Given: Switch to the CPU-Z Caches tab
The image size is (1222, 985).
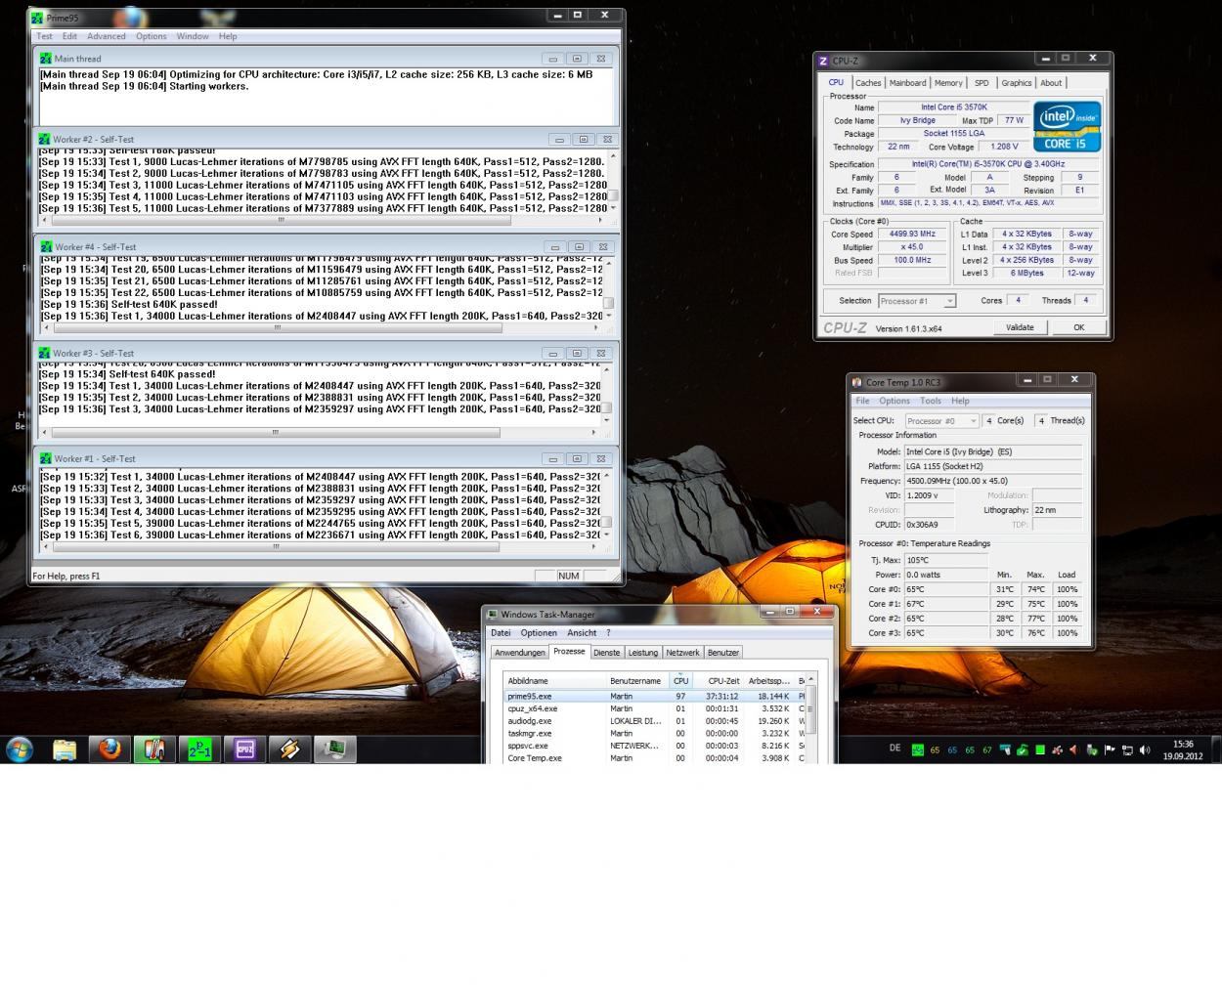Looking at the screenshot, I should click(x=868, y=83).
